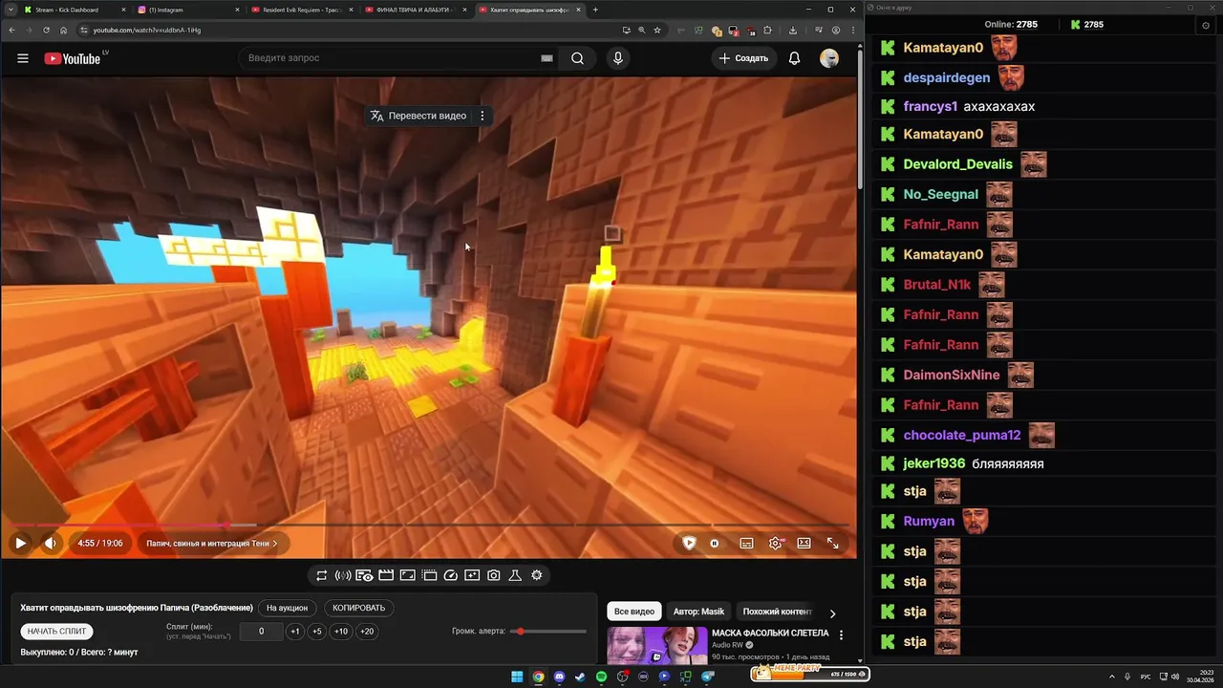This screenshot has width=1223, height=688.
Task: Toggle the loop icon in extension toolbar
Action: point(321,575)
